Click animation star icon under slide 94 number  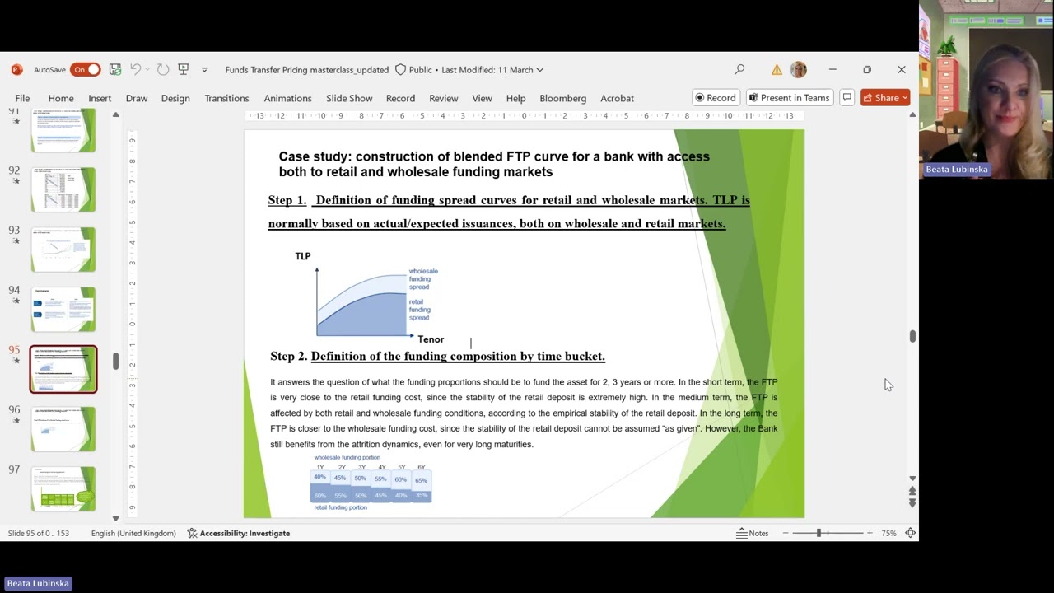[16, 301]
